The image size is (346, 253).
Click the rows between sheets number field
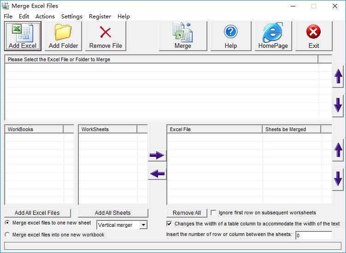(314, 236)
